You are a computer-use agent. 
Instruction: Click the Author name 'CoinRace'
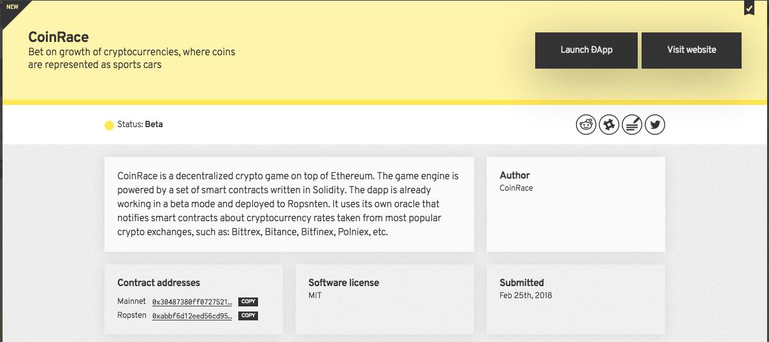pyautogui.click(x=516, y=188)
